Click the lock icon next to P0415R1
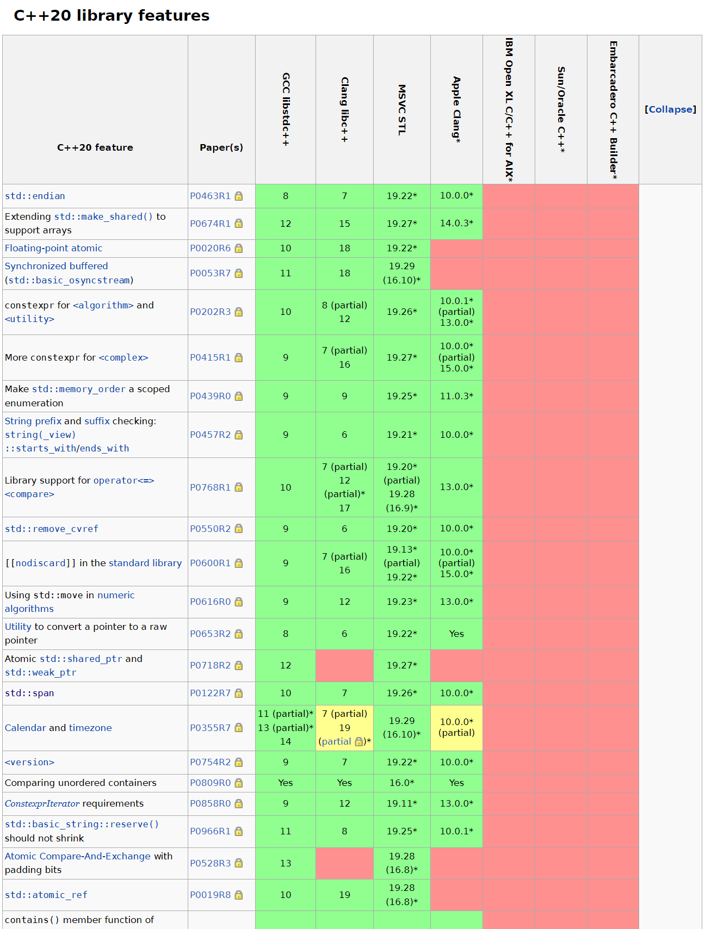The height and width of the screenshot is (929, 705). [238, 358]
